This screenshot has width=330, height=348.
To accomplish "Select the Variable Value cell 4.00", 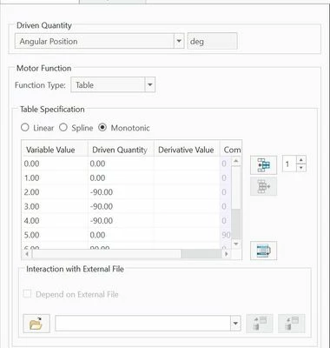I will 55,220.
